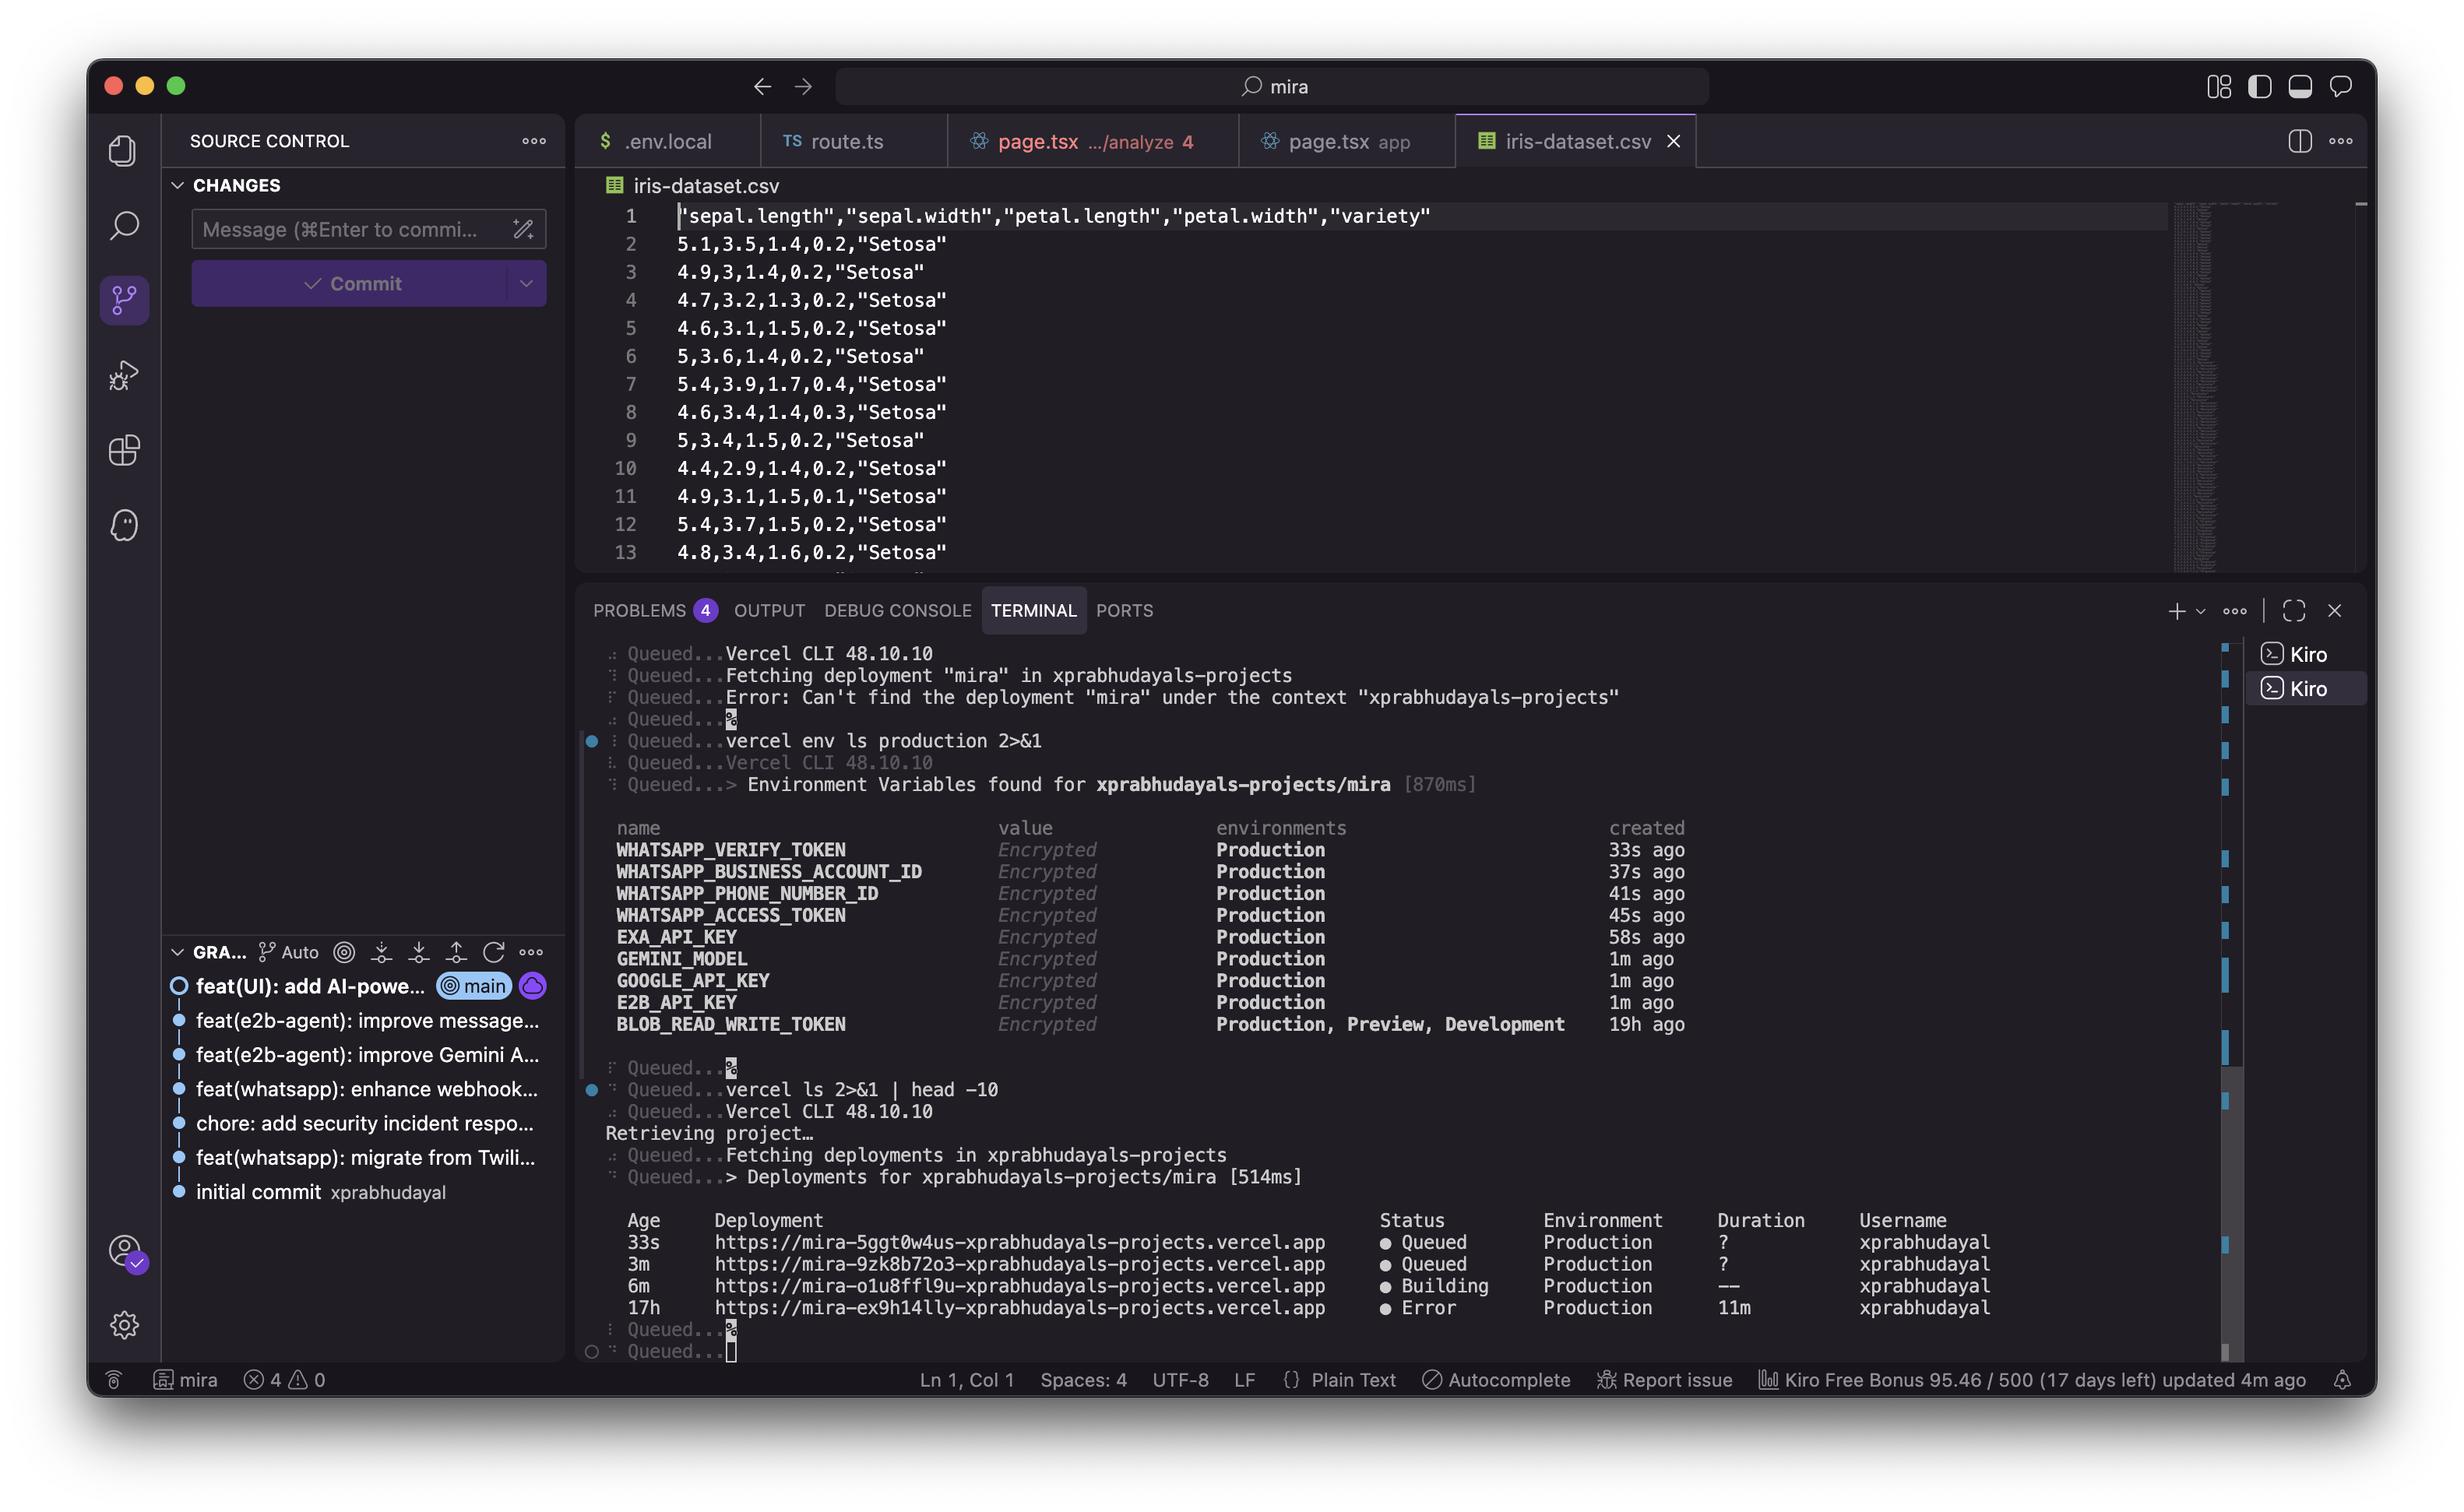Open the Extensions view icon
The width and height of the screenshot is (2464, 1512).
pos(123,450)
